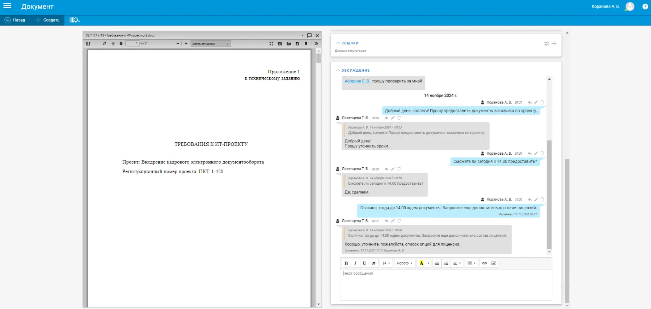Add a new link in Ссылки section
The height and width of the screenshot is (309, 651).
(x=554, y=43)
